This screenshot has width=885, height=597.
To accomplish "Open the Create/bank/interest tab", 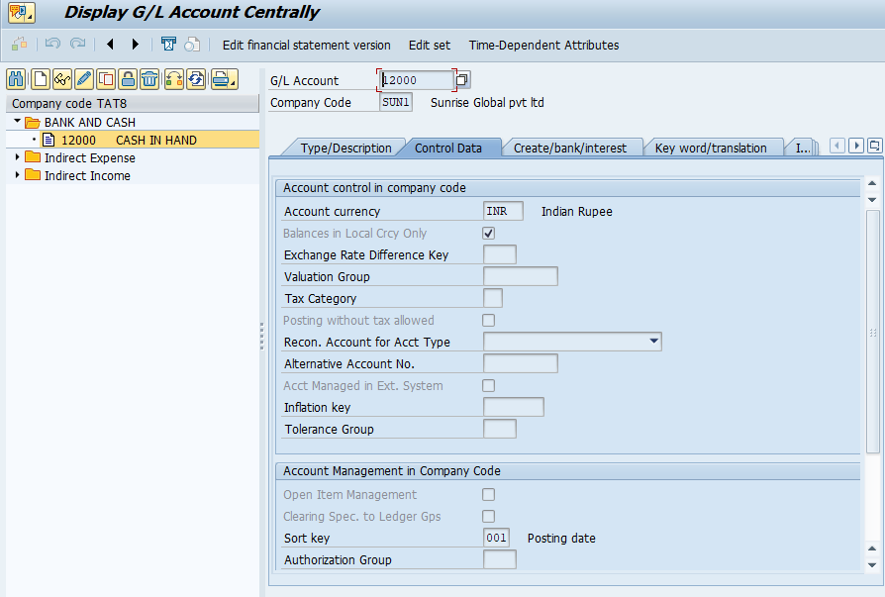I will tap(570, 148).
